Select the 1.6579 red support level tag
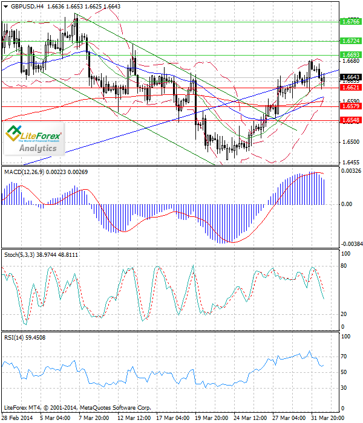This screenshot has height=423, width=363. (351, 106)
